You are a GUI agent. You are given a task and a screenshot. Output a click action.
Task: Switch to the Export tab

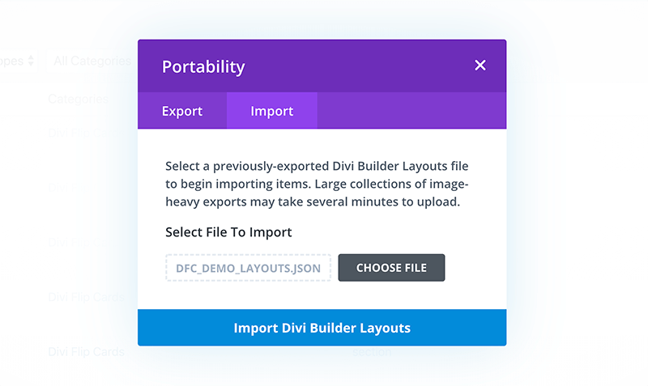182,111
